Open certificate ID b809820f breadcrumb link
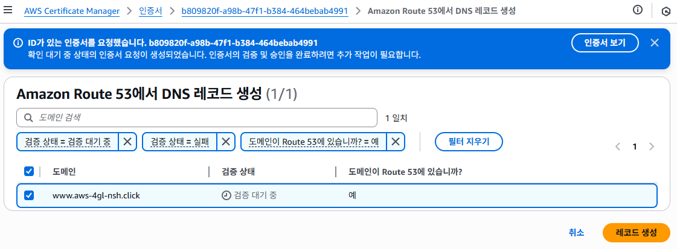Image resolution: width=677 pixels, height=249 pixels. pos(265,11)
